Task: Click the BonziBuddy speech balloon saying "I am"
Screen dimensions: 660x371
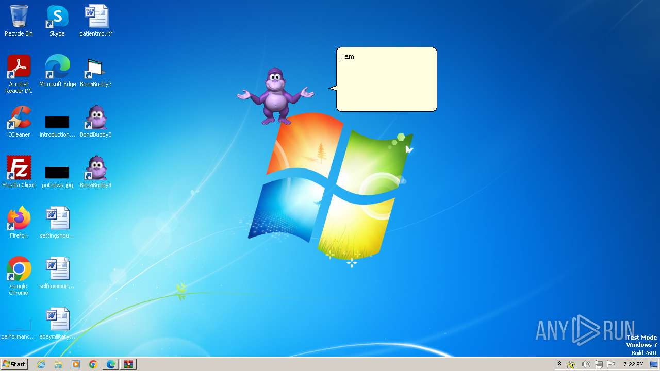Action: click(386, 79)
